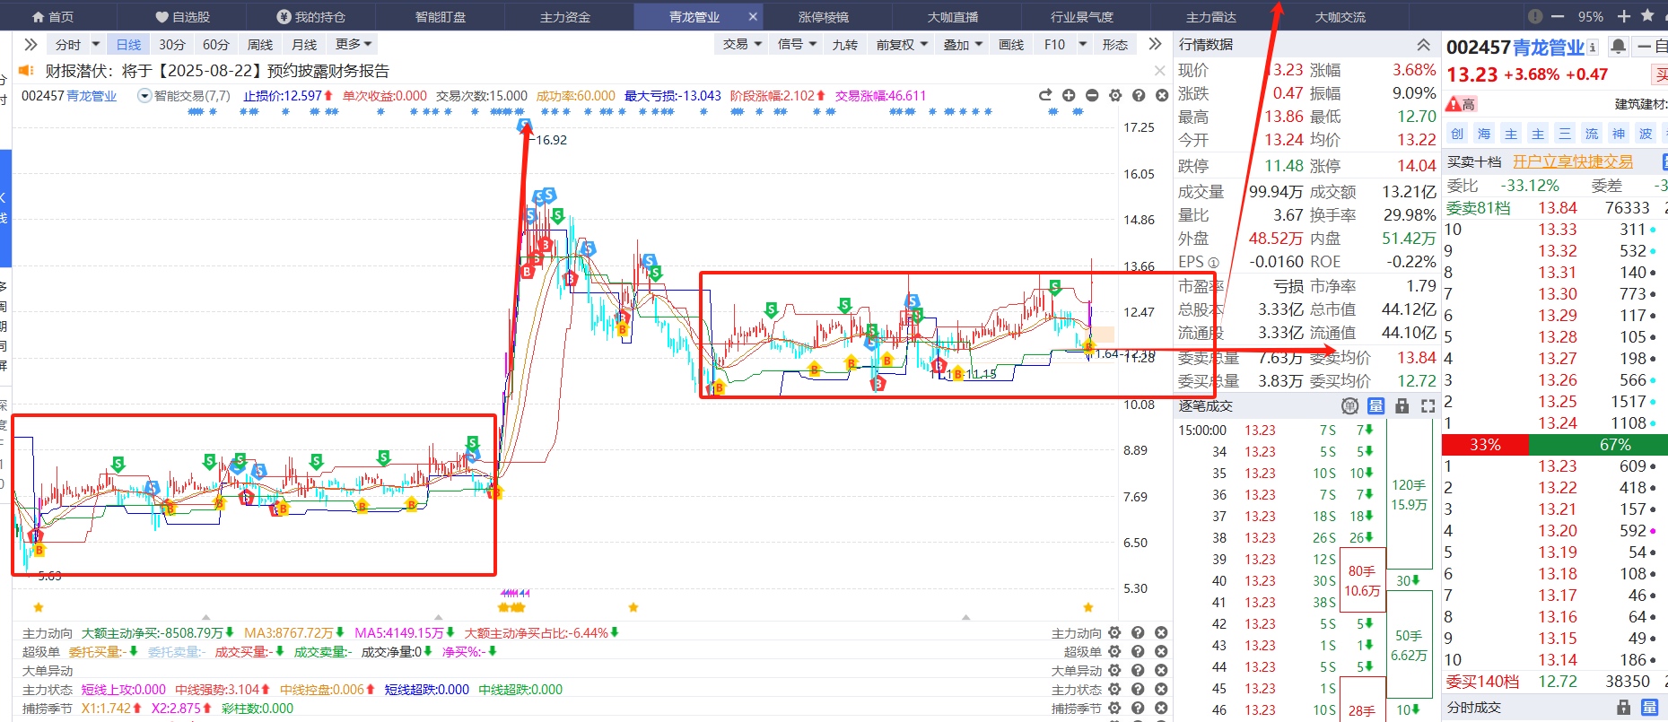Click the green 67% ratio bar
This screenshot has height=722, width=1668.
click(1598, 445)
